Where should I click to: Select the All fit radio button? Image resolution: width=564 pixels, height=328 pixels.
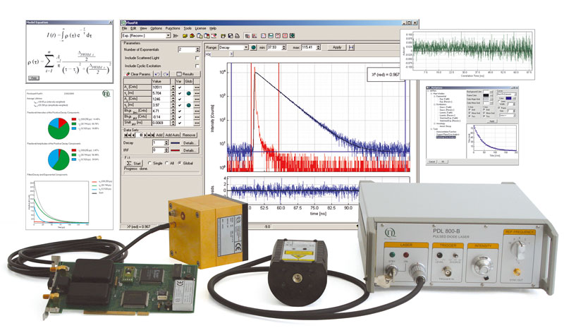[x=166, y=163]
